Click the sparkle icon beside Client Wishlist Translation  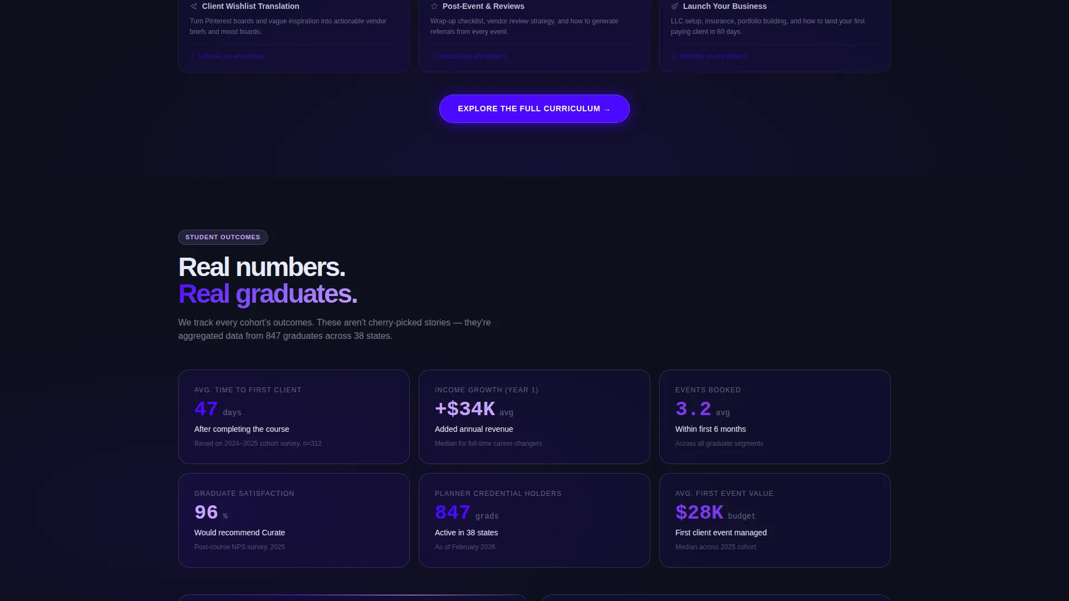[194, 6]
